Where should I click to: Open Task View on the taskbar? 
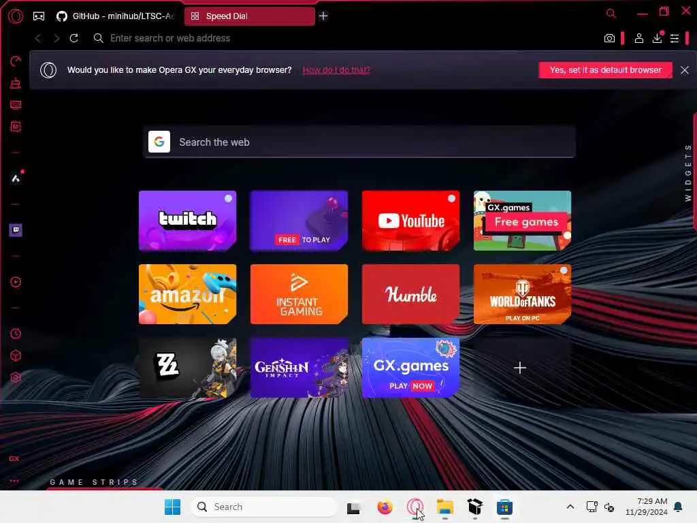(353, 507)
